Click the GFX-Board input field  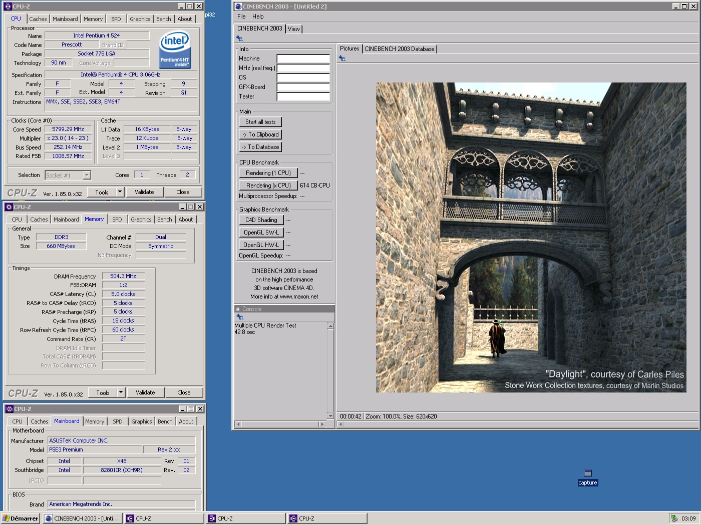tap(303, 87)
